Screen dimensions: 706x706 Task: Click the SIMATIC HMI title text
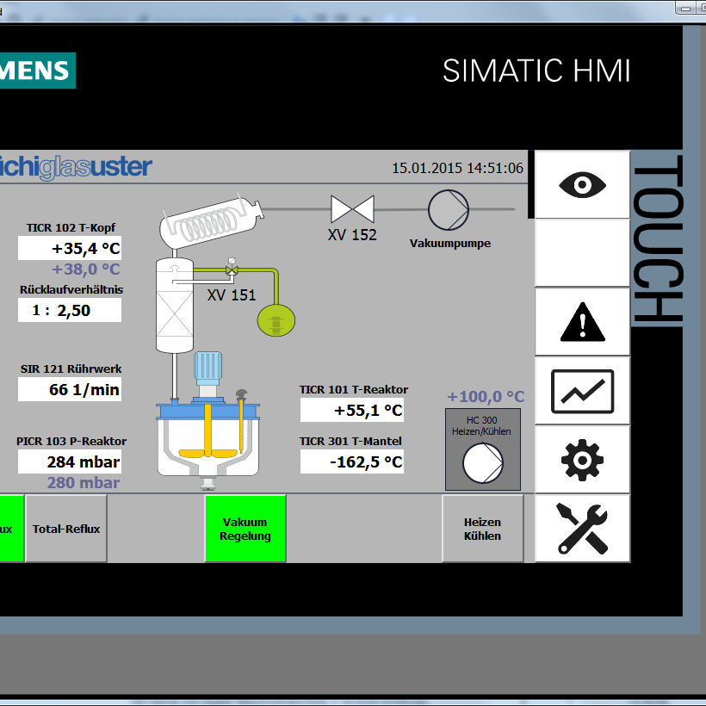coord(536,71)
